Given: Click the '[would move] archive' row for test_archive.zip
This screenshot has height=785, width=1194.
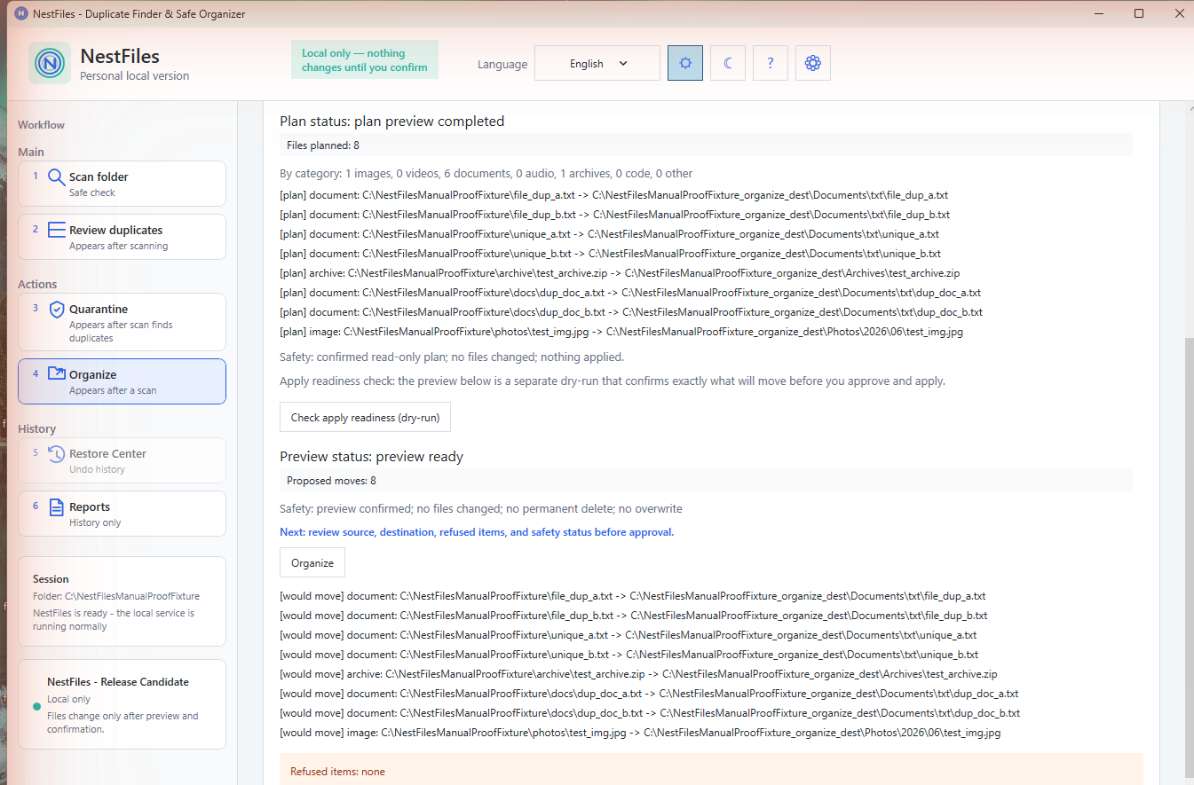Looking at the screenshot, I should coord(638,674).
